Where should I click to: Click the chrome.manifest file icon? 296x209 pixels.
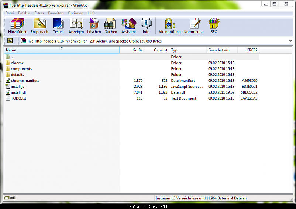pyautogui.click(x=8, y=80)
